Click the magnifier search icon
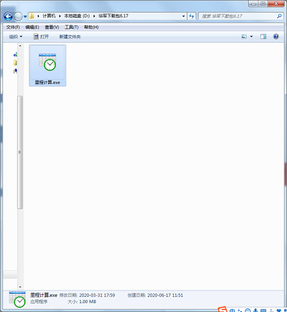287x312 pixels. tap(279, 16)
